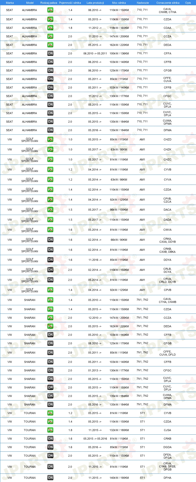Click the PB icon in SEAT Alhambra DEDA row
196x482 pixels.
[50, 45]
